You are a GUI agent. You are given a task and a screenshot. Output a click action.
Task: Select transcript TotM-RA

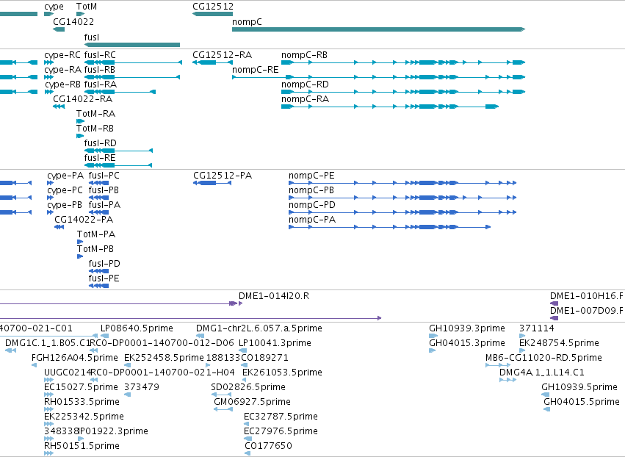point(80,121)
